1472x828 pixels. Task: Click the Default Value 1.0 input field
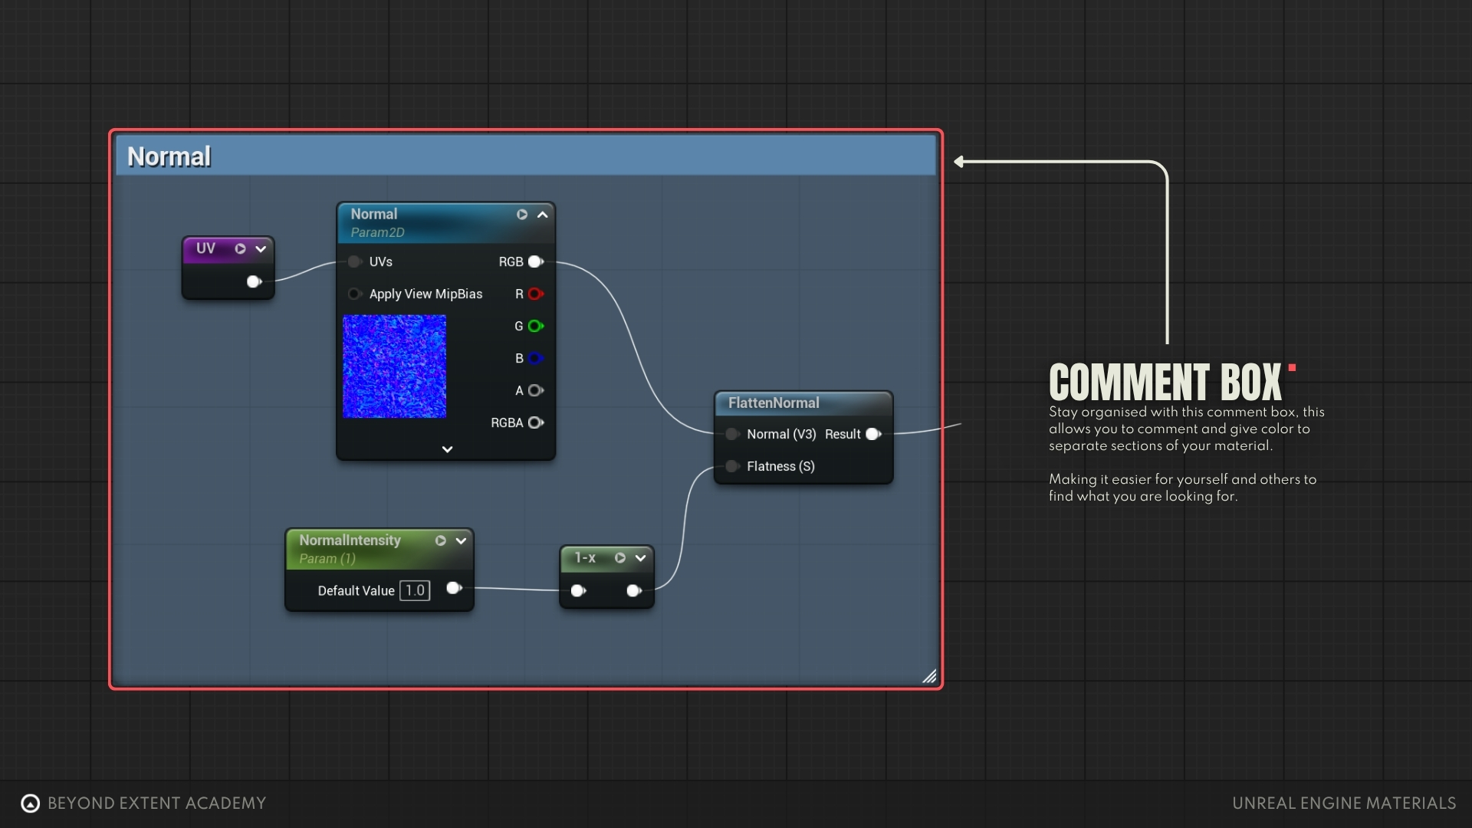(x=415, y=591)
